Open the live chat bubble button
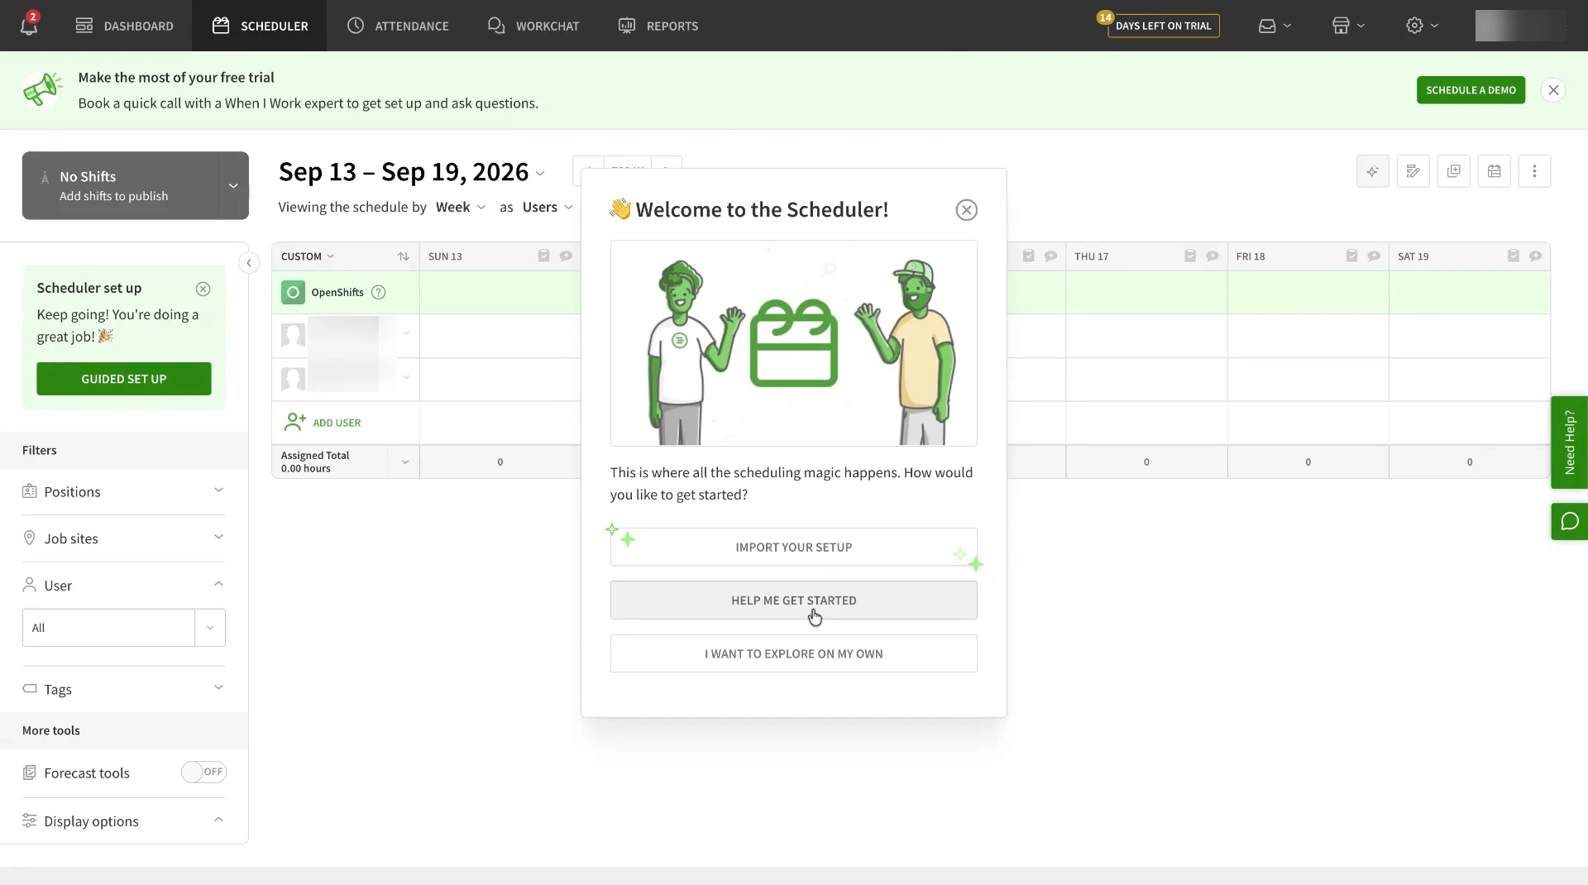Image resolution: width=1588 pixels, height=885 pixels. point(1570,522)
